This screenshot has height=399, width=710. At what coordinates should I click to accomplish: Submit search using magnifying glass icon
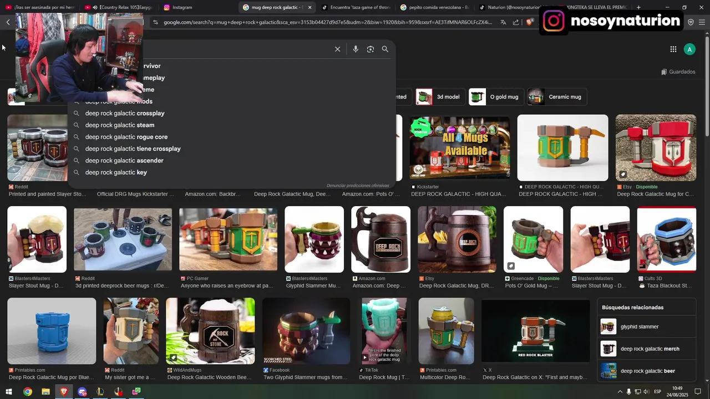pos(385,49)
